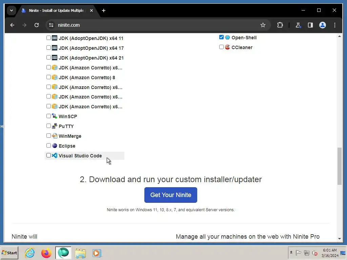Image resolution: width=347 pixels, height=260 pixels.
Task: Show hidden system tray icons
Action: click(291, 253)
